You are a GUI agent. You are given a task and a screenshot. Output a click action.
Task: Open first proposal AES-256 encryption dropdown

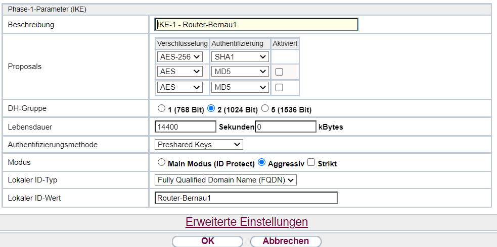click(x=179, y=57)
